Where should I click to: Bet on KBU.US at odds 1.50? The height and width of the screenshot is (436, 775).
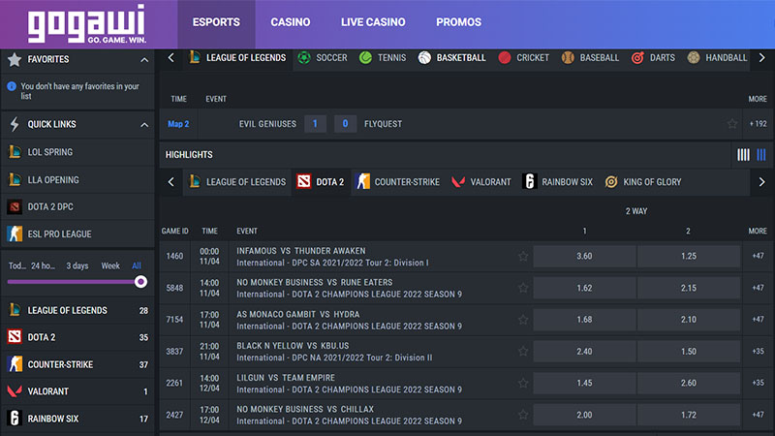tap(689, 352)
